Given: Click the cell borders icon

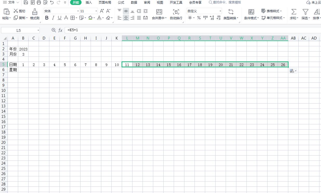Looking at the screenshot, I should tap(72, 18).
